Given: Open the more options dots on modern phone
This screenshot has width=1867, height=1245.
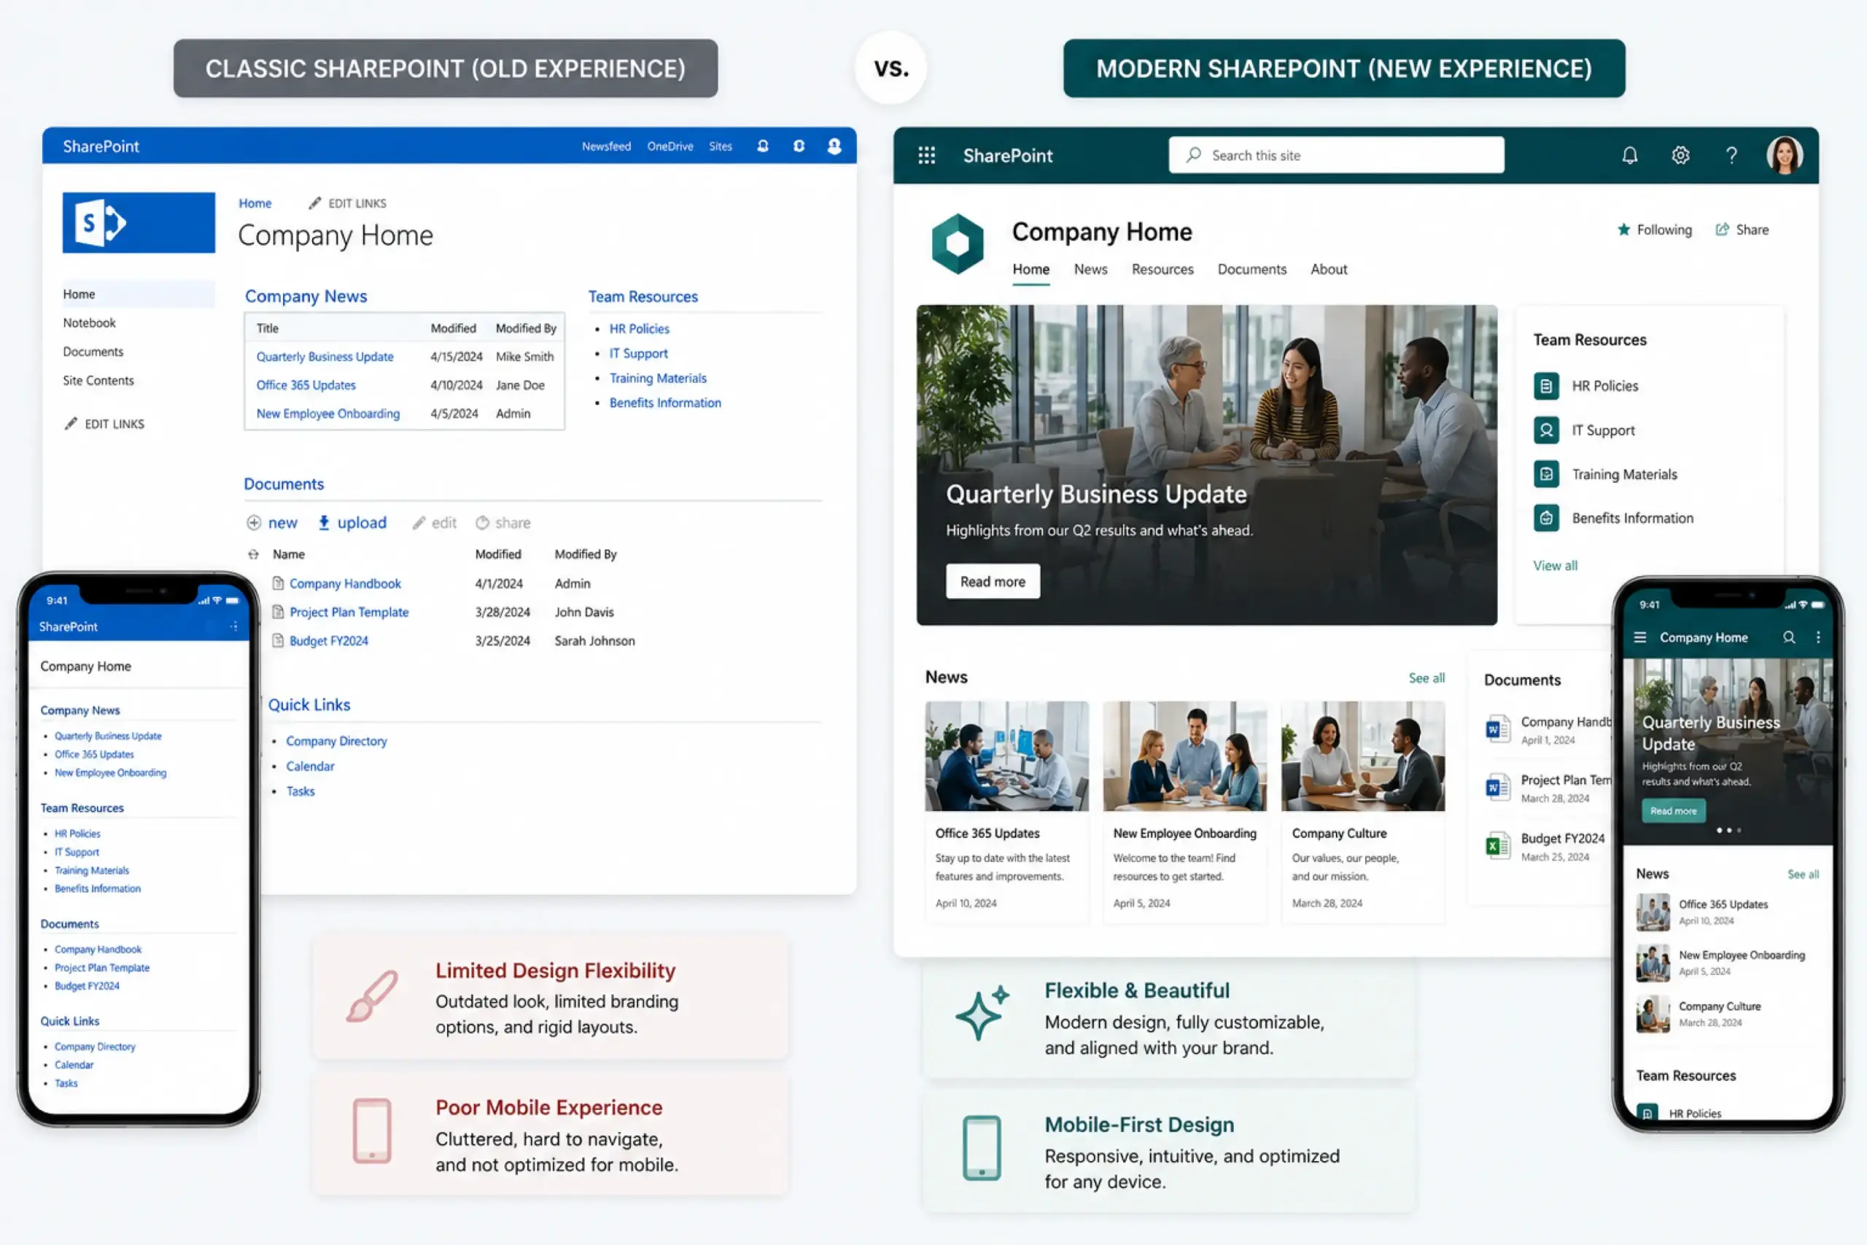Looking at the screenshot, I should [1819, 637].
